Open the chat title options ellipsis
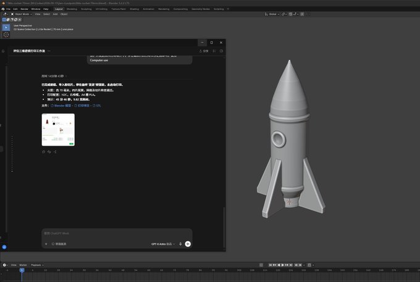This screenshot has width=420, height=282. pos(49,51)
